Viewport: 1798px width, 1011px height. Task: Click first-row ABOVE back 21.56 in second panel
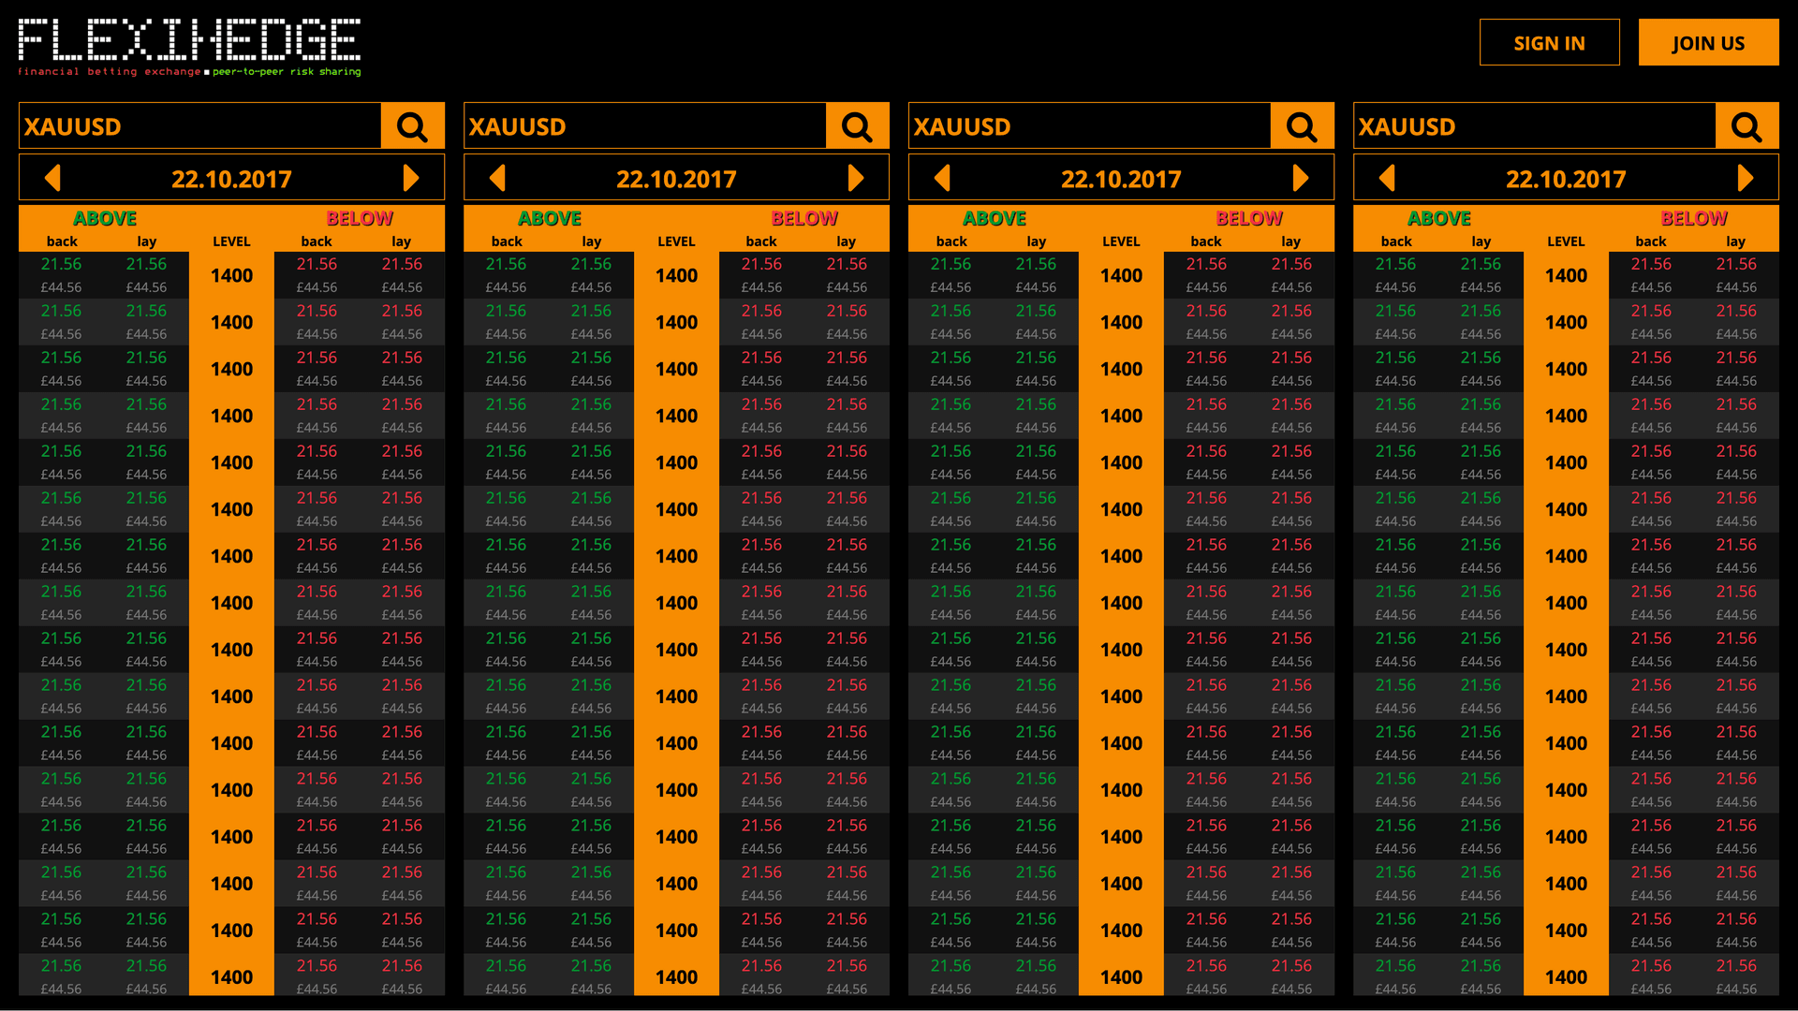506,265
